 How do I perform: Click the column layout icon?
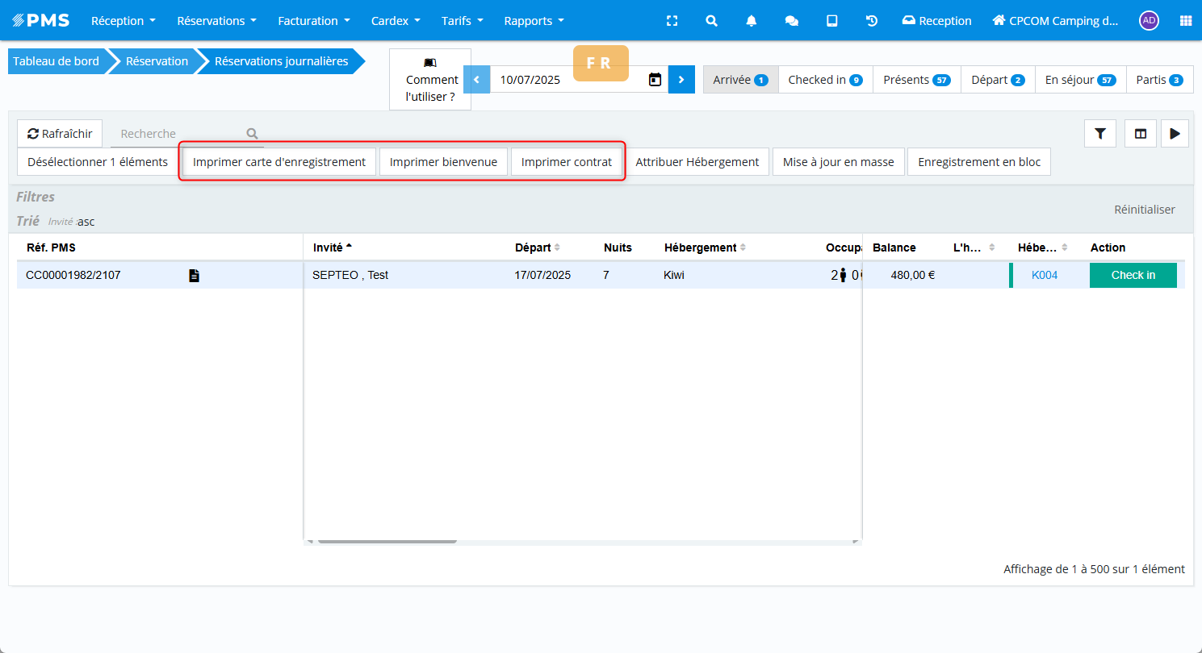[x=1140, y=134]
